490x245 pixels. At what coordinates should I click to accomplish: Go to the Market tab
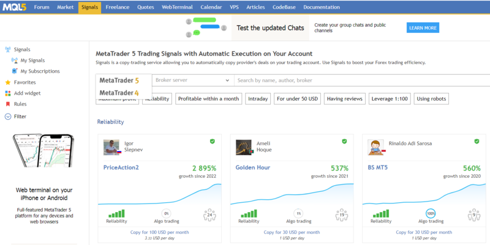coord(66,7)
